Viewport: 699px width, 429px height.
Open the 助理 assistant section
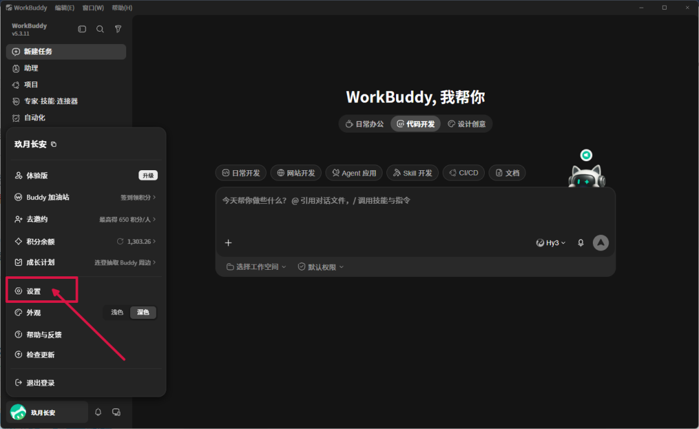coord(66,68)
